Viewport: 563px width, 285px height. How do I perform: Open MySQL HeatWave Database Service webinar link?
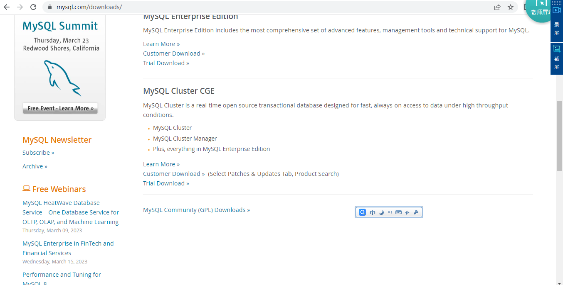point(71,212)
